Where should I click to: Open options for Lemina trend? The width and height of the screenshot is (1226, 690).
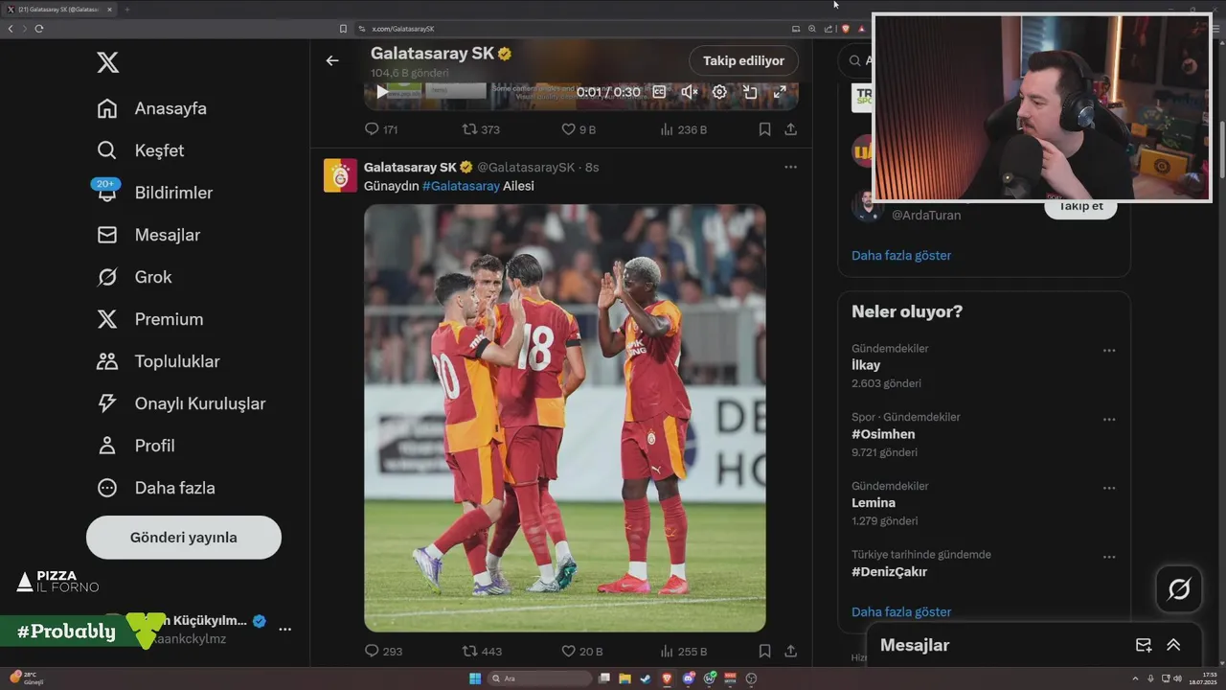pos(1109,489)
